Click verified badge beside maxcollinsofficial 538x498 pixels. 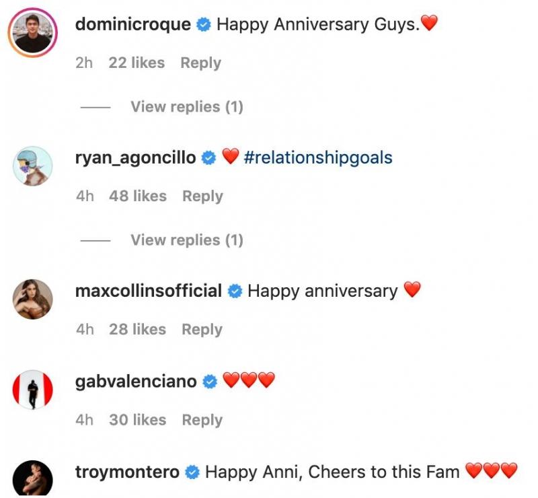coord(235,291)
